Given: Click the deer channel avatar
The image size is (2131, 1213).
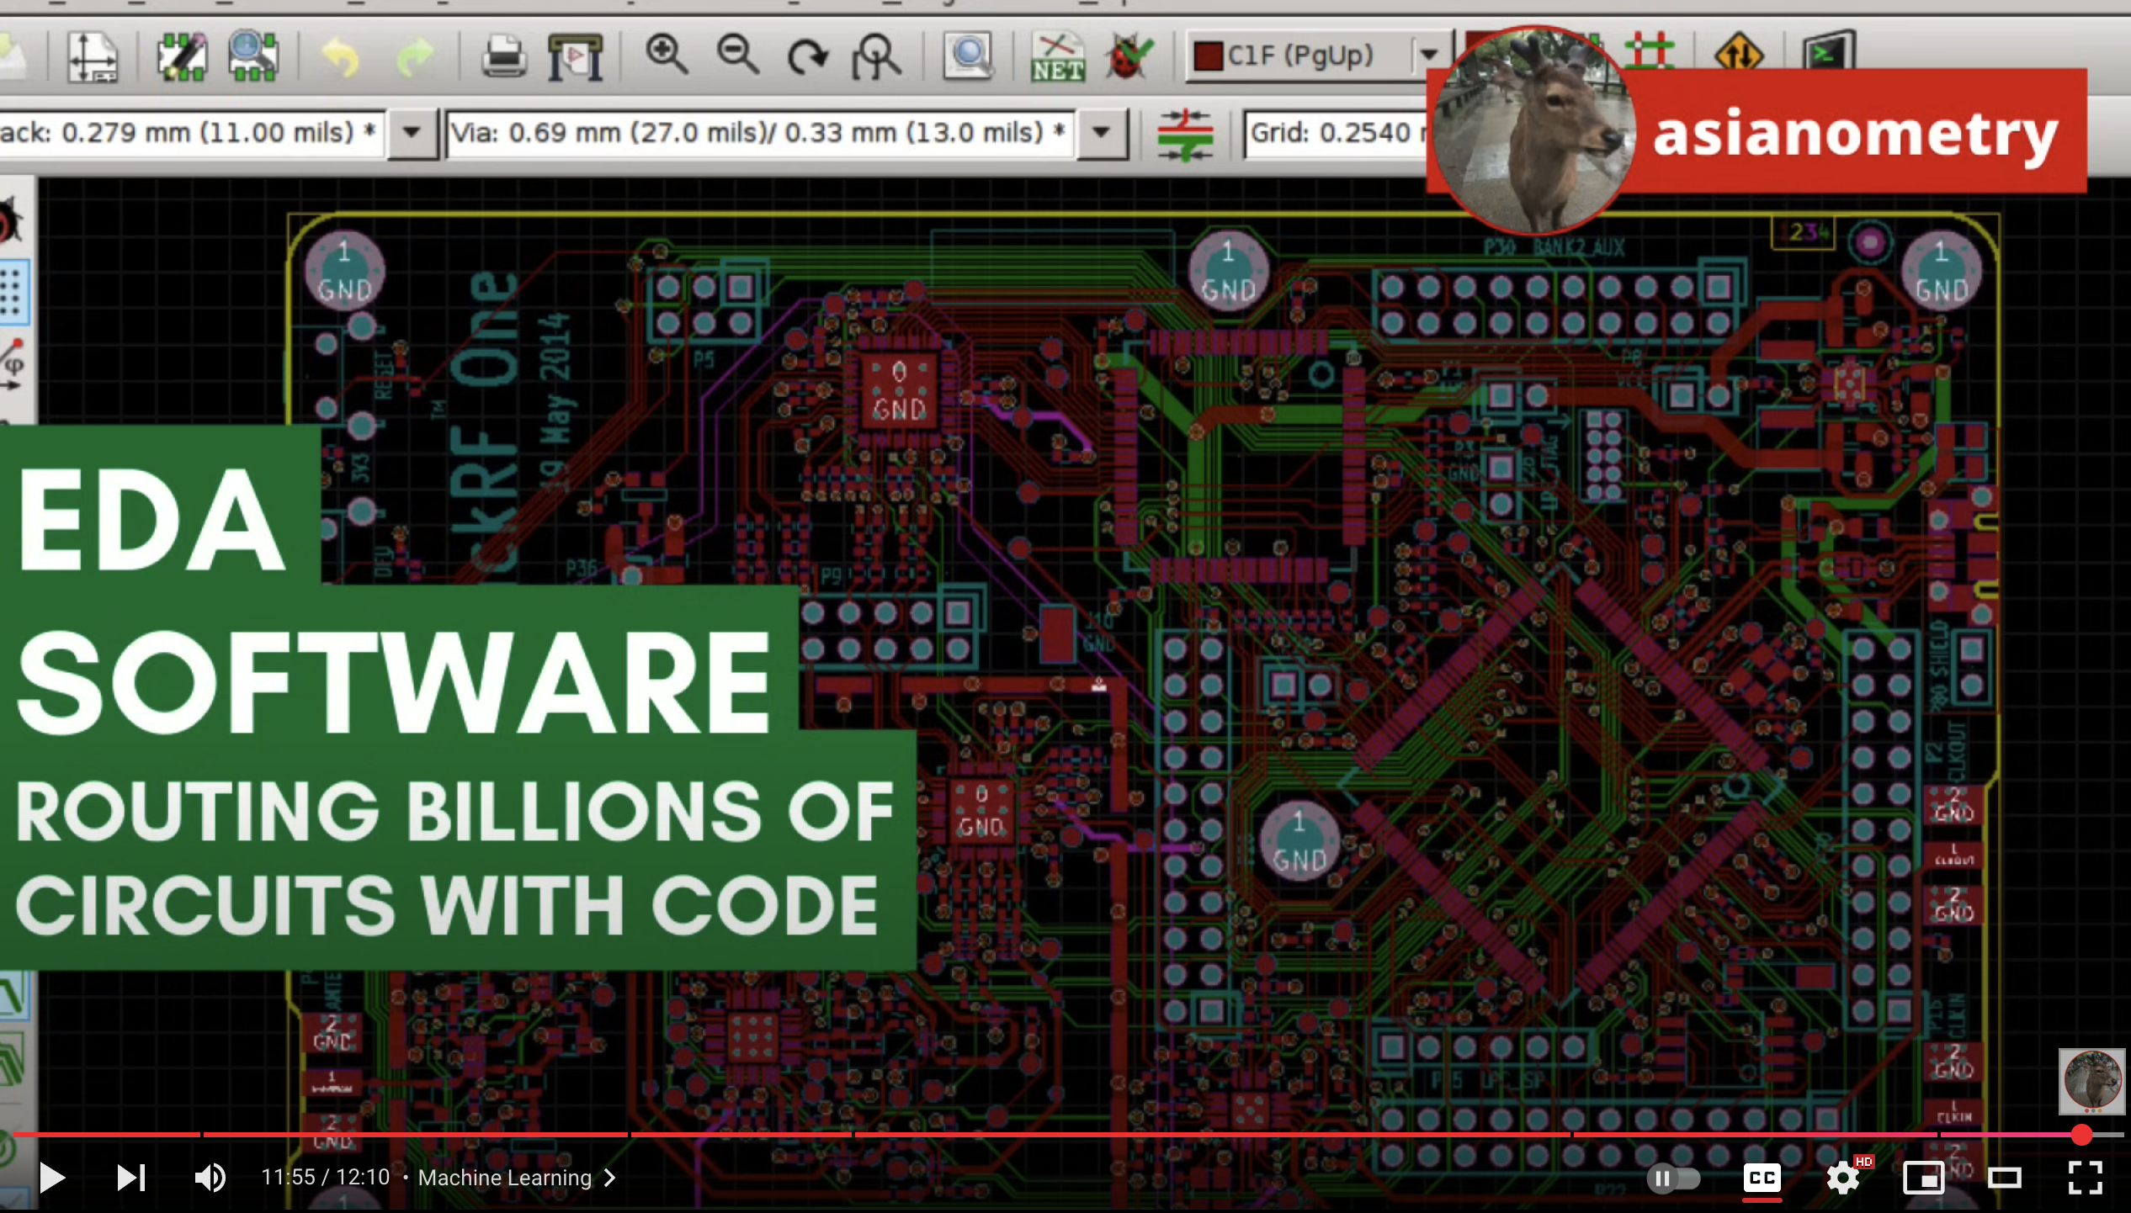Looking at the screenshot, I should pyautogui.click(x=1533, y=130).
